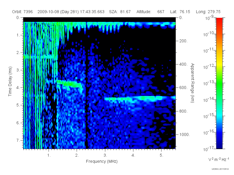Click the green horizontal band at 2.2 ms delay
The width and height of the screenshot is (234, 175).
tap(40, 57)
